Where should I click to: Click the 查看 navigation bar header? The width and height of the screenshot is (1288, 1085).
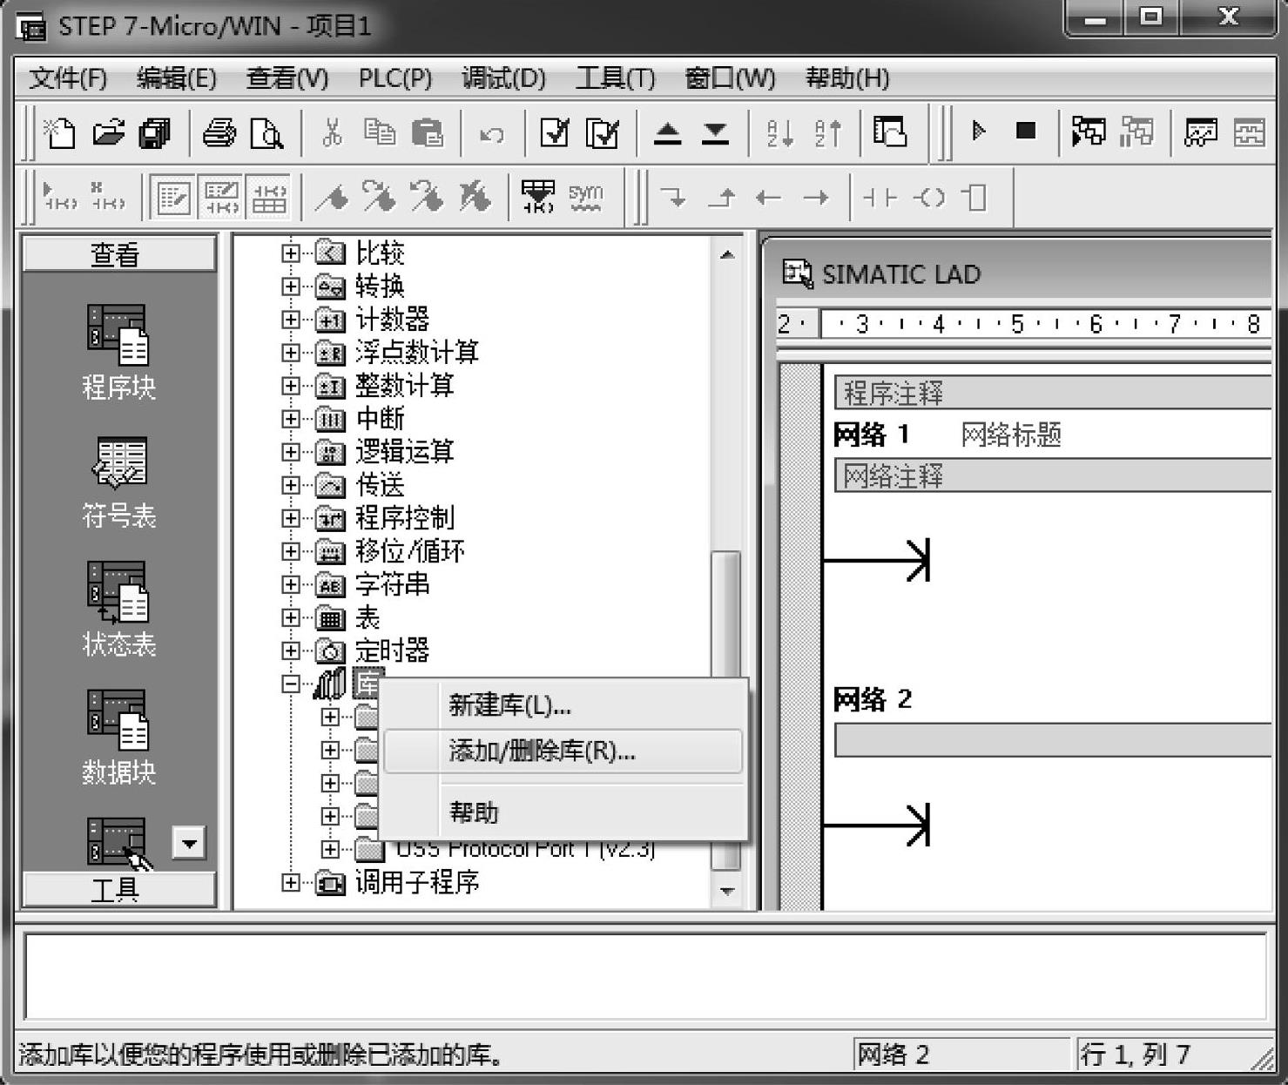pos(118,254)
